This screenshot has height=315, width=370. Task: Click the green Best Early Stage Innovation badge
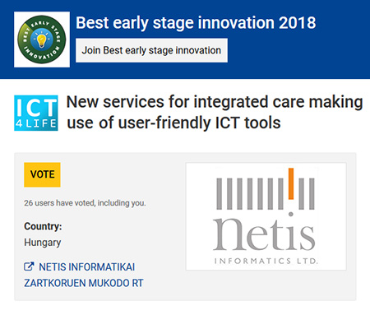click(42, 39)
